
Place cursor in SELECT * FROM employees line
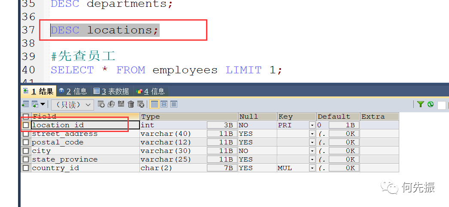[x=167, y=70]
